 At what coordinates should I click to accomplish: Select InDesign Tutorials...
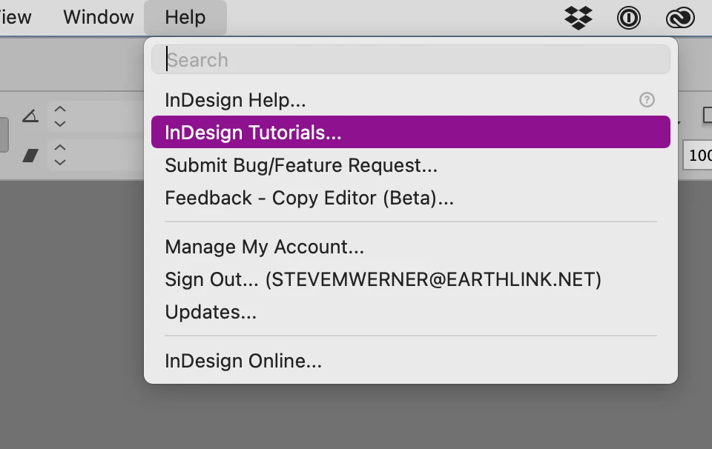pyautogui.click(x=410, y=132)
